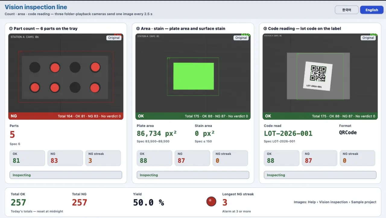The height and width of the screenshot is (218, 386).
Task: Select the NG 87 tile in Area · stain card
Action: pos(192,158)
